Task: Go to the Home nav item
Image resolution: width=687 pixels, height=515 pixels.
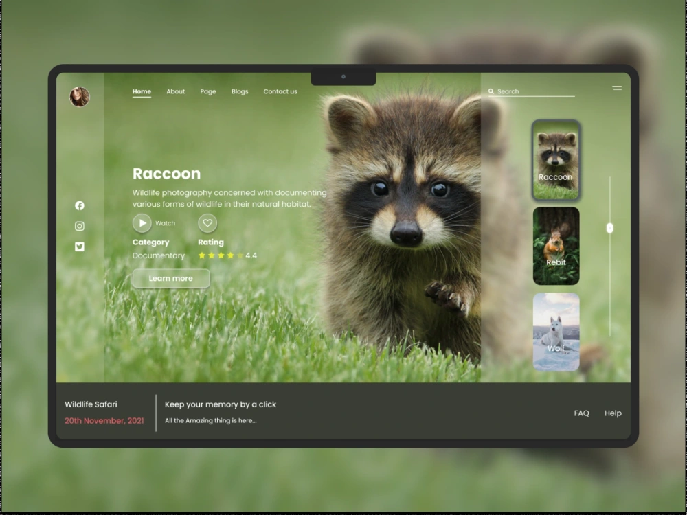Action: (x=142, y=91)
